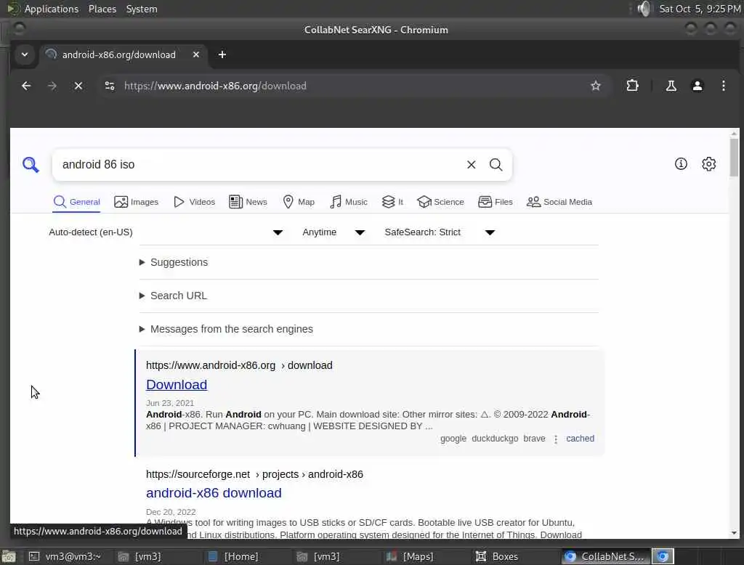
Task: Switch to vm3@vm3 terminal in taskbar
Action: 65,556
